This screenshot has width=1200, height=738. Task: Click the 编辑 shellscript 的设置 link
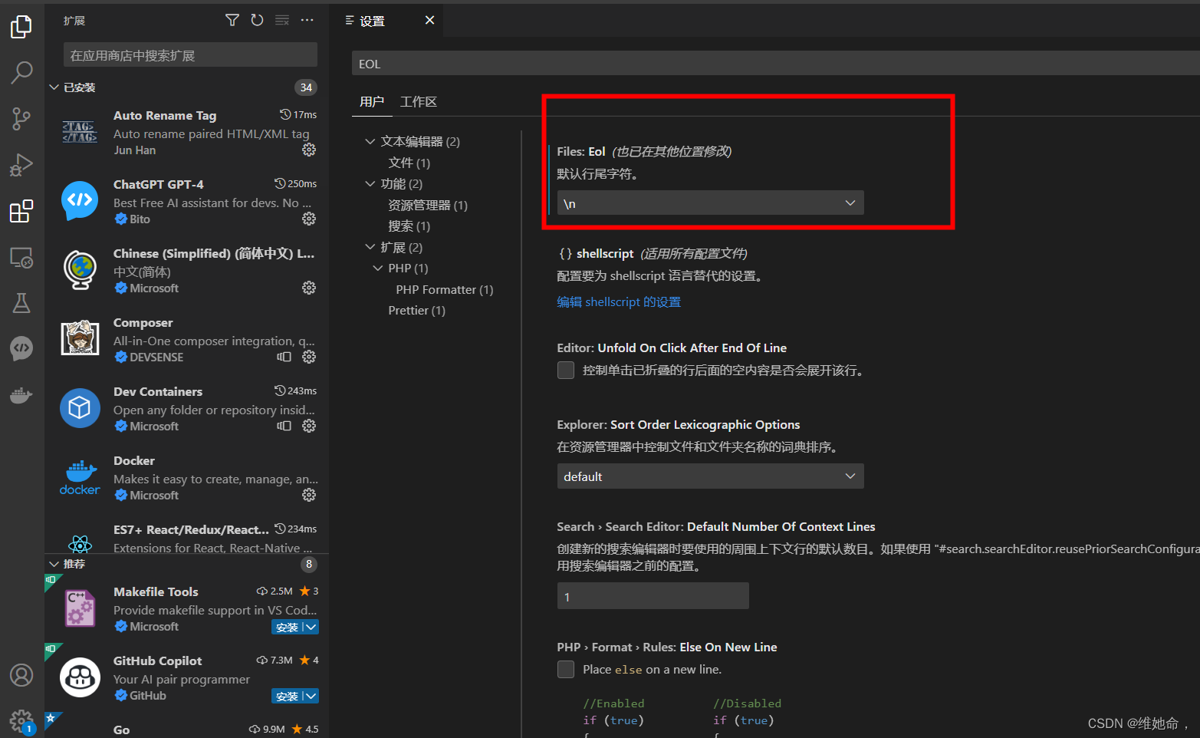(x=618, y=301)
